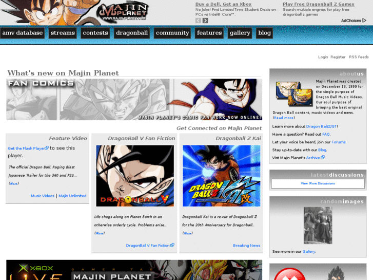The width and height of the screenshot is (373, 280).
Task: Open the streams menu
Action: pyautogui.click(x=63, y=33)
